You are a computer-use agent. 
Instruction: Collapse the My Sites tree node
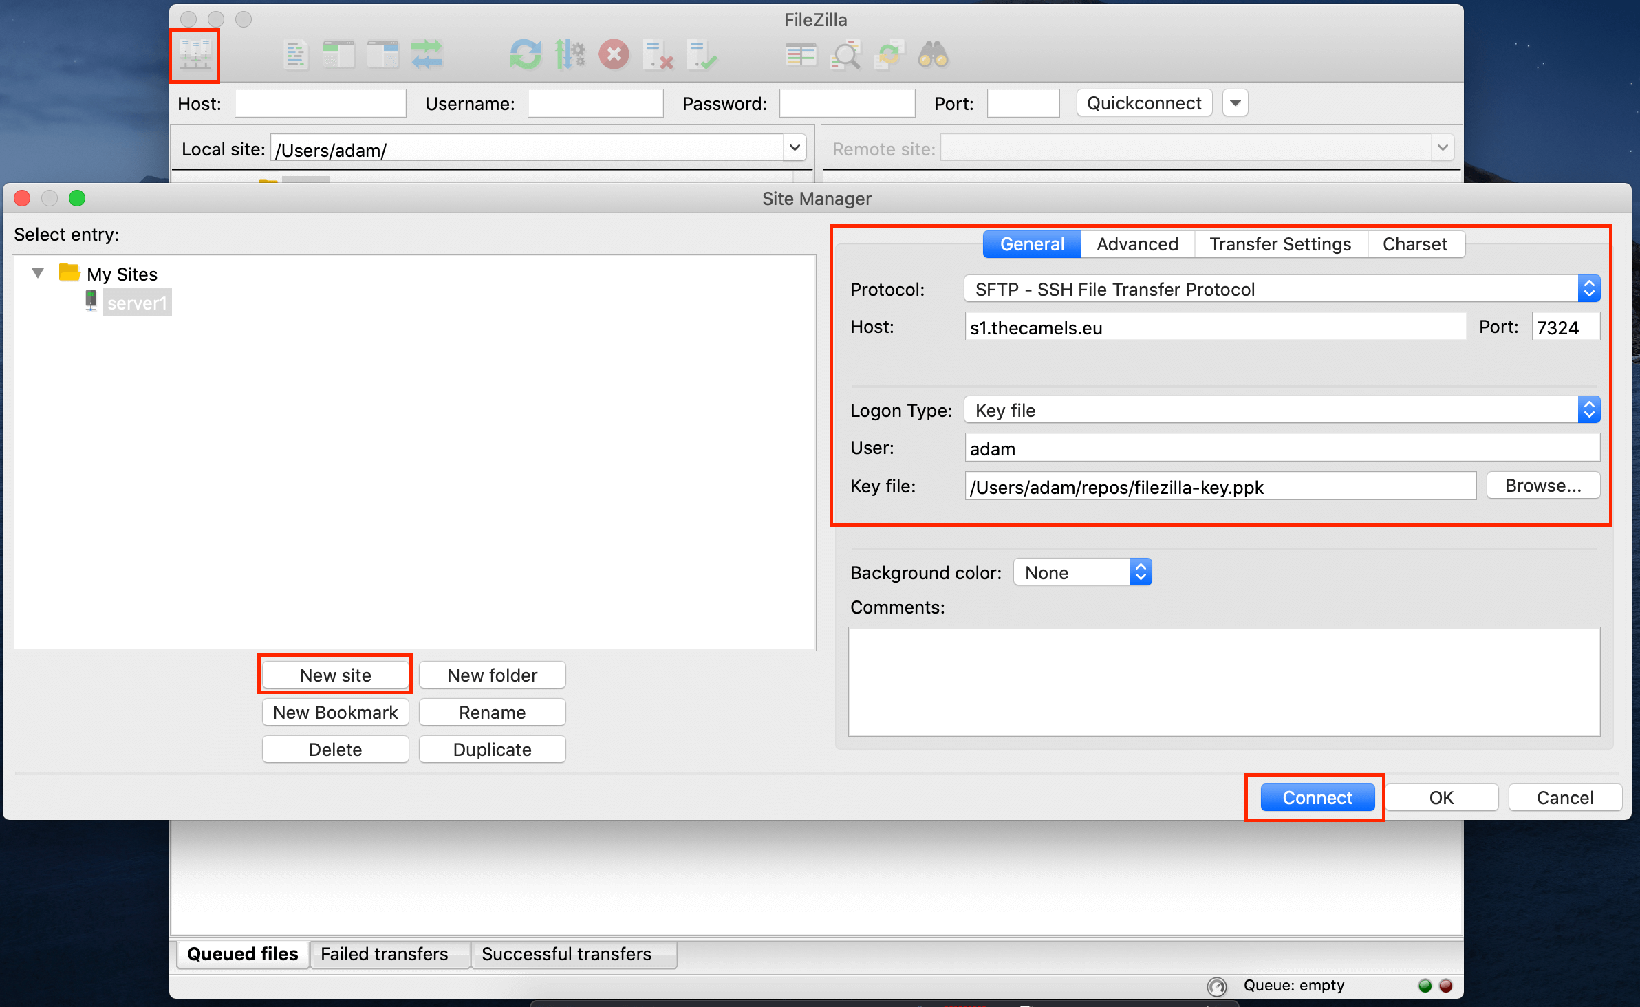point(38,273)
